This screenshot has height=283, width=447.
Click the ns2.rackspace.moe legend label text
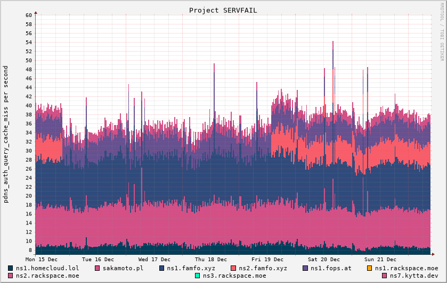point(47,276)
